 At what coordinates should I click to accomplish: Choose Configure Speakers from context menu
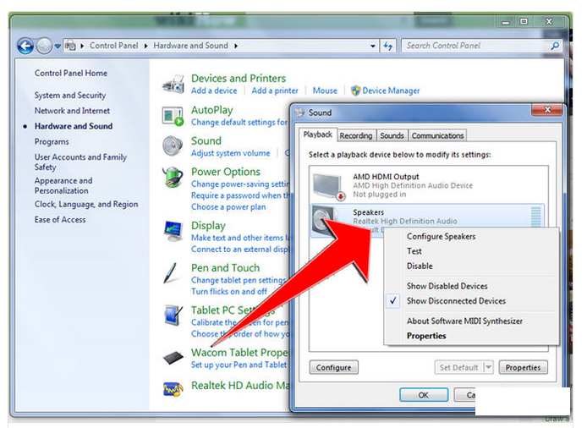pyautogui.click(x=441, y=237)
